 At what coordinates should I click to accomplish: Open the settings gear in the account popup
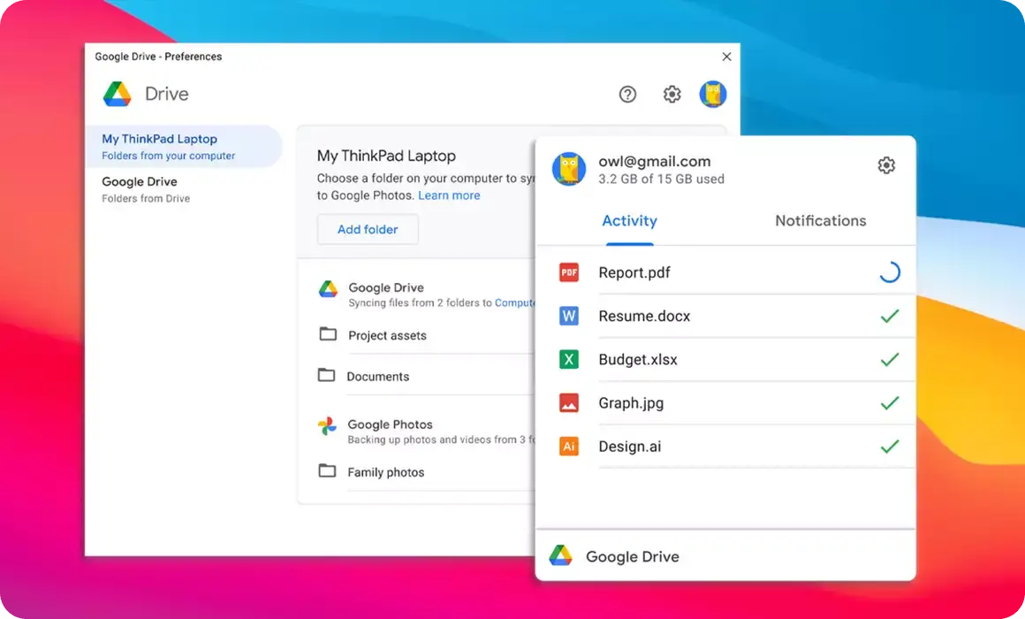point(886,164)
